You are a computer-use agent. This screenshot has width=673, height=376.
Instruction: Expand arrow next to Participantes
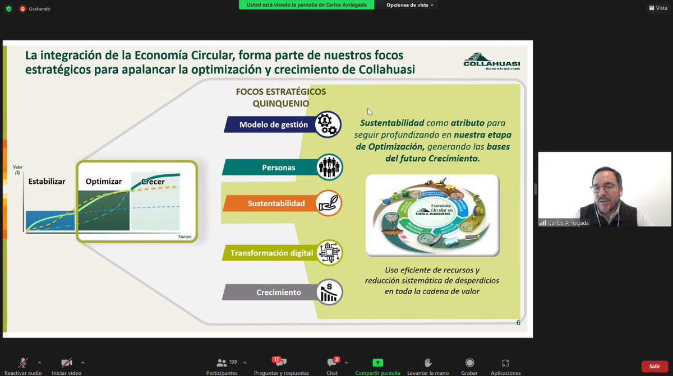pos(245,363)
